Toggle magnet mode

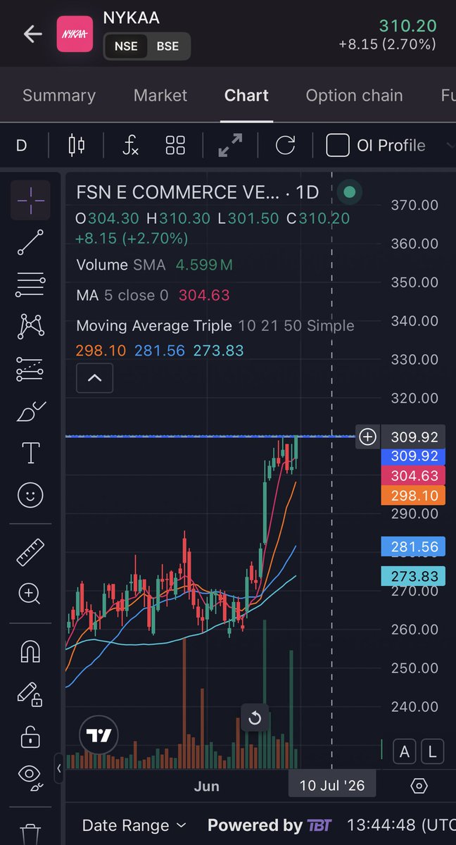tap(30, 652)
